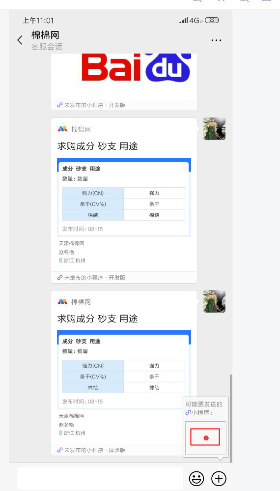
Task: Tap the back arrow beside 棉棉网
Action: (x=20, y=40)
